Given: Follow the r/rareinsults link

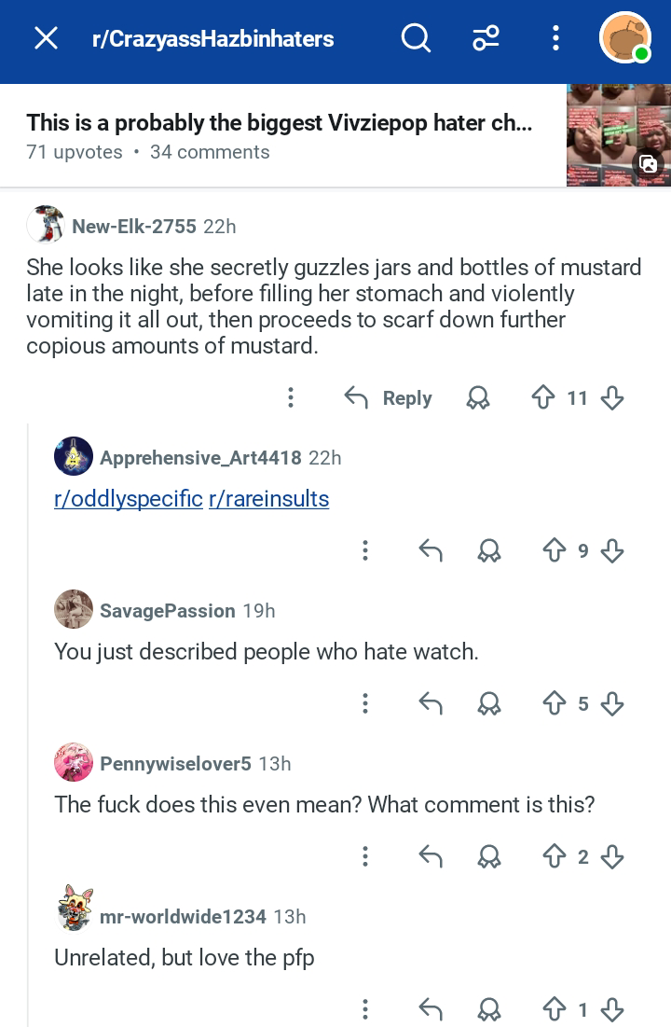Looking at the screenshot, I should click(269, 499).
